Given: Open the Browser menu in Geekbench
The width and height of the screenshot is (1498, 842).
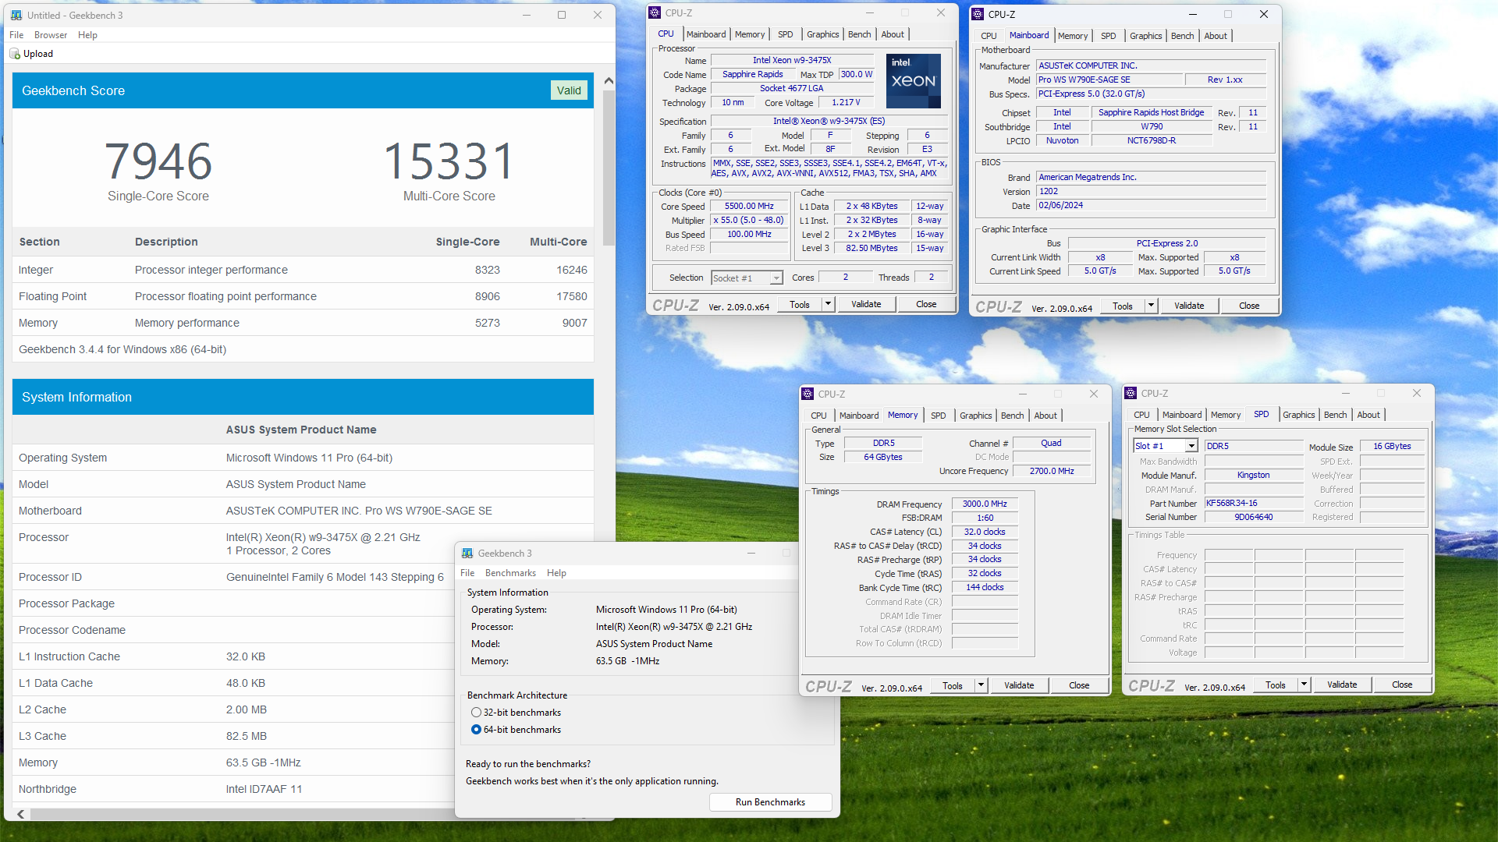Looking at the screenshot, I should 51,35.
